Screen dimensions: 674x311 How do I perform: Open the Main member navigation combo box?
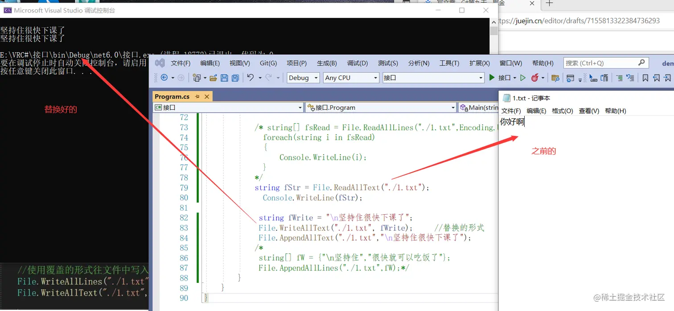(479, 108)
